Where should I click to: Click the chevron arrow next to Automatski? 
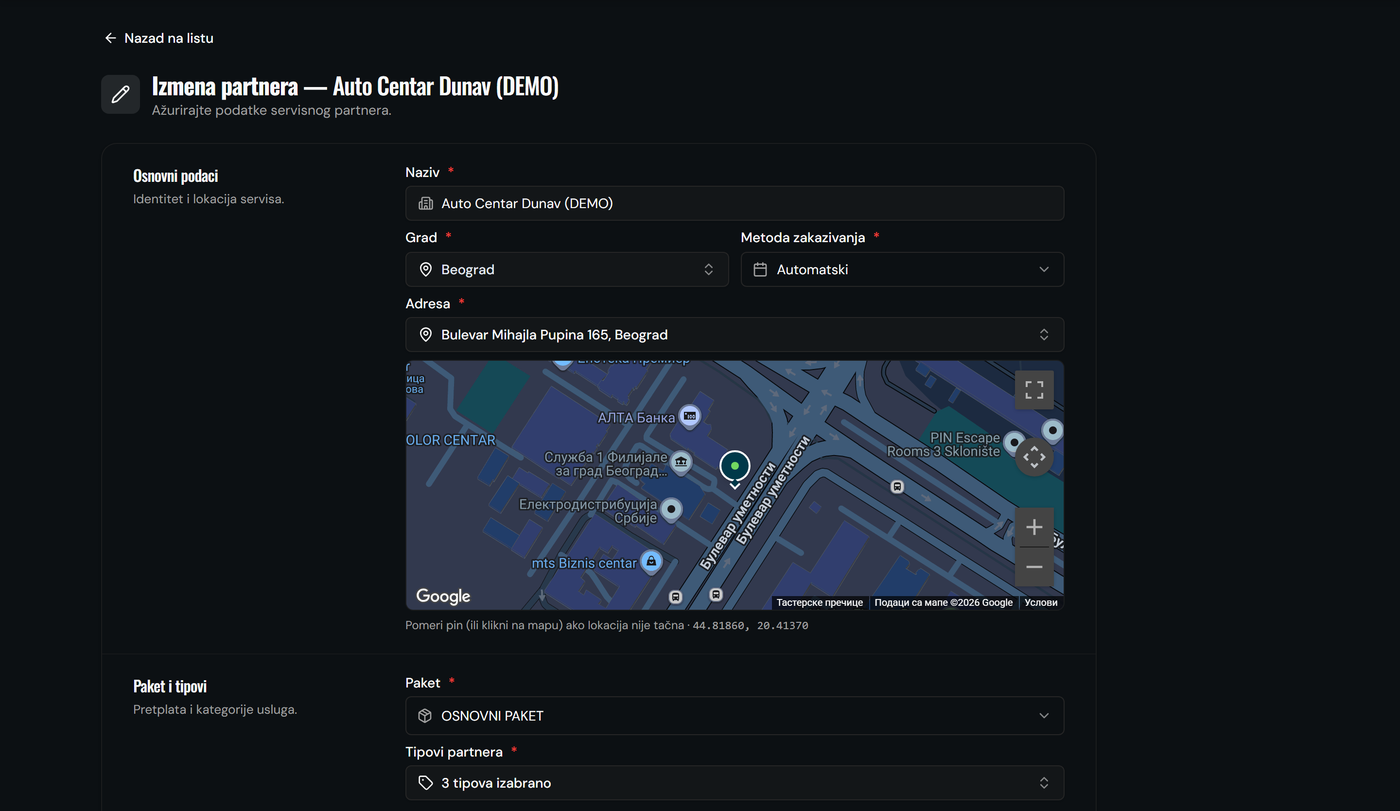click(1044, 269)
